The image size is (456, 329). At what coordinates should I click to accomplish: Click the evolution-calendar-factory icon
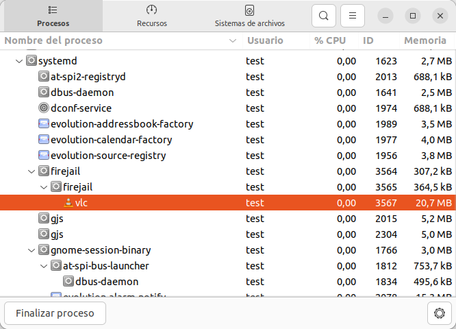point(44,140)
